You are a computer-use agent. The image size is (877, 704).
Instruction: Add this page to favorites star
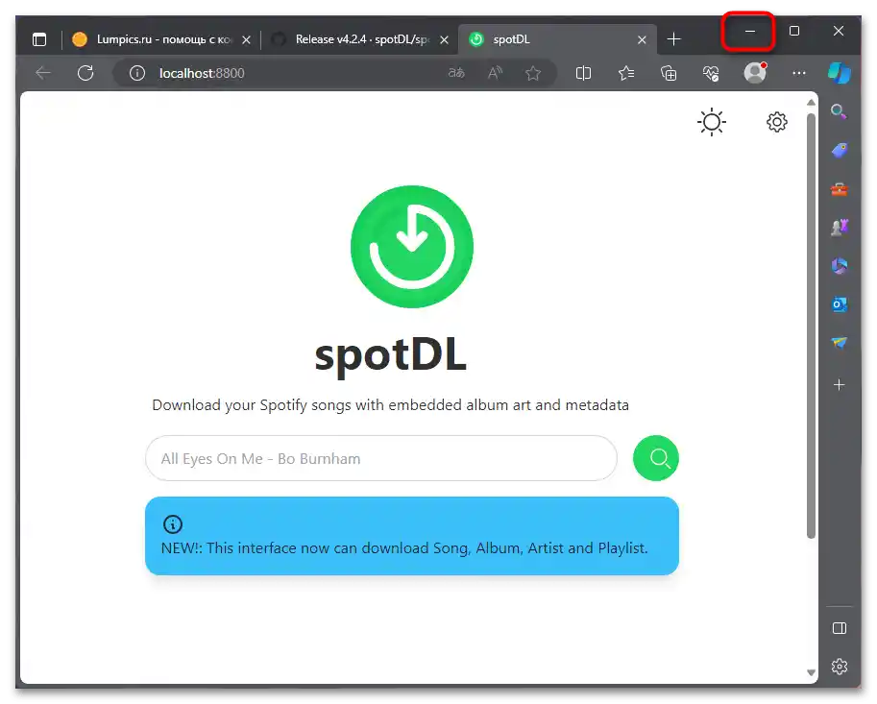click(x=533, y=73)
